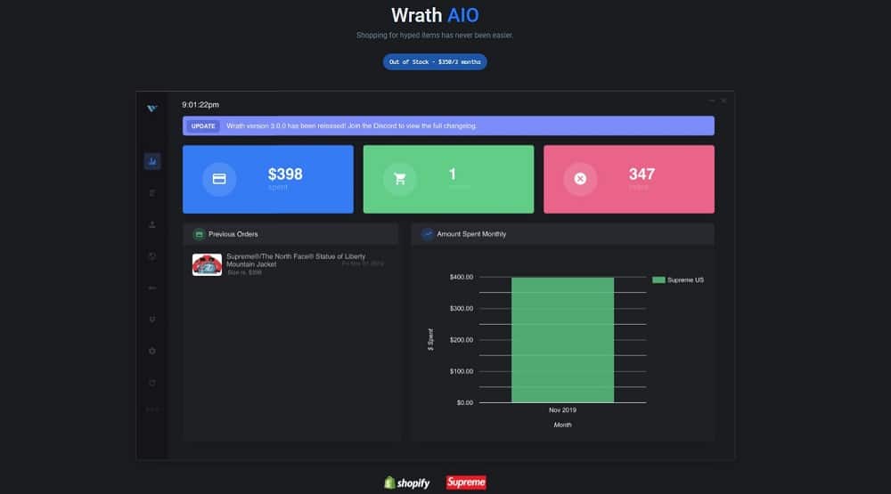Click the green Nov 2019 bar in the chart

pyautogui.click(x=562, y=339)
